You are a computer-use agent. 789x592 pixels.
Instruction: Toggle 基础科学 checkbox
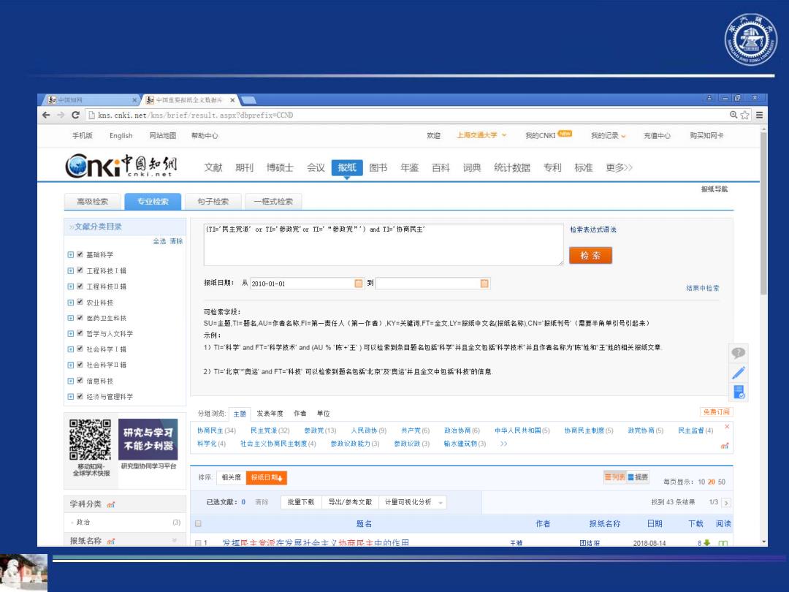(80, 255)
